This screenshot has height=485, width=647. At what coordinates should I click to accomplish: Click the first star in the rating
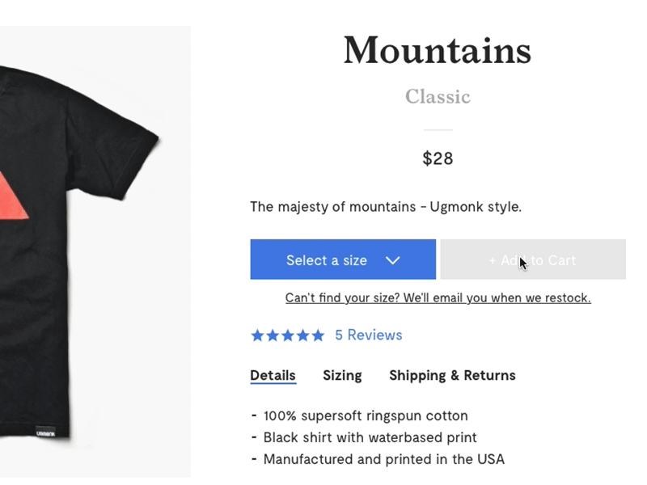pos(259,335)
